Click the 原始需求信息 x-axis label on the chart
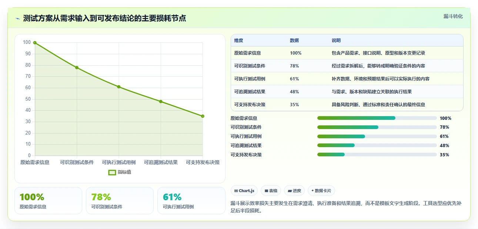Image resolution: width=478 pixels, height=229 pixels. [x=35, y=162]
